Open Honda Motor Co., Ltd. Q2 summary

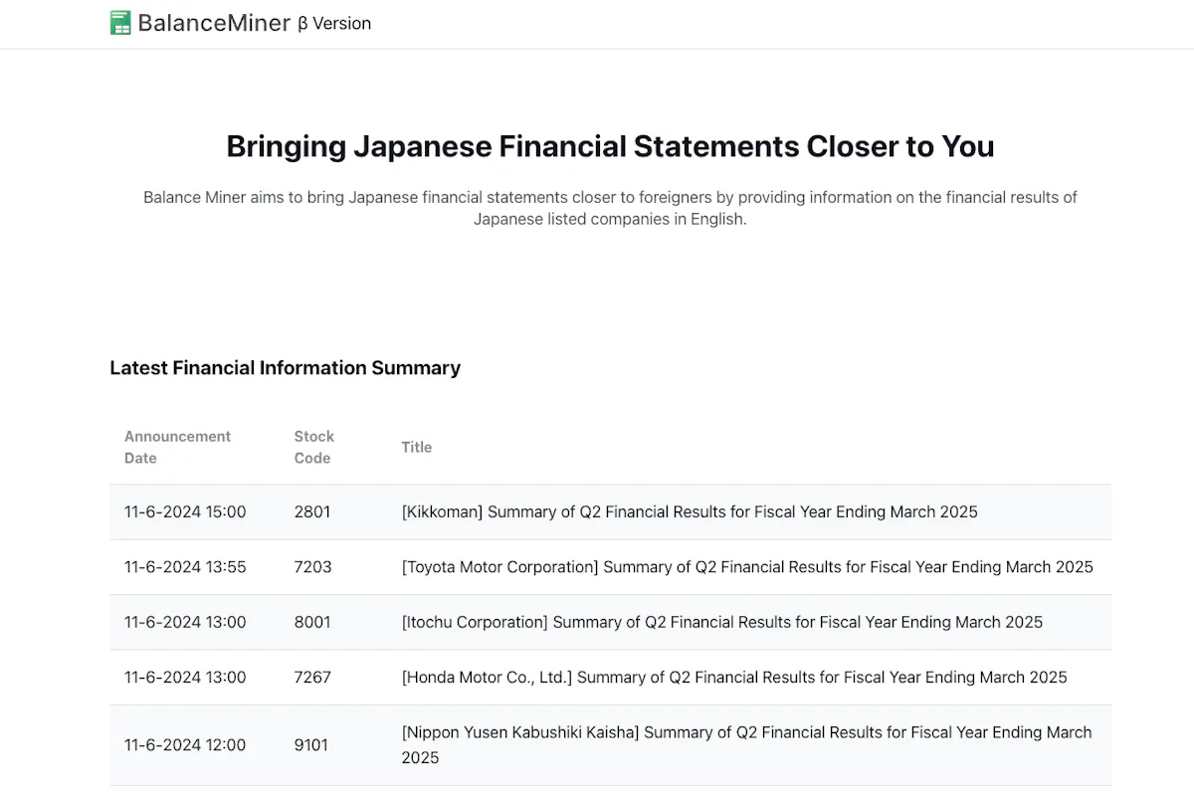[734, 678]
